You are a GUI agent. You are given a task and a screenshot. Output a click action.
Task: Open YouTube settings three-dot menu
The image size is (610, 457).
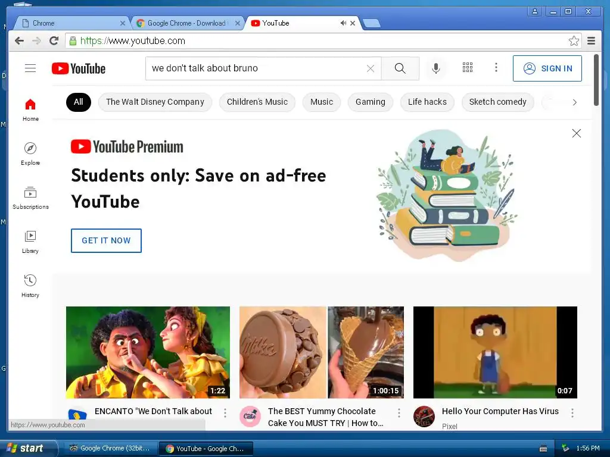pyautogui.click(x=496, y=68)
